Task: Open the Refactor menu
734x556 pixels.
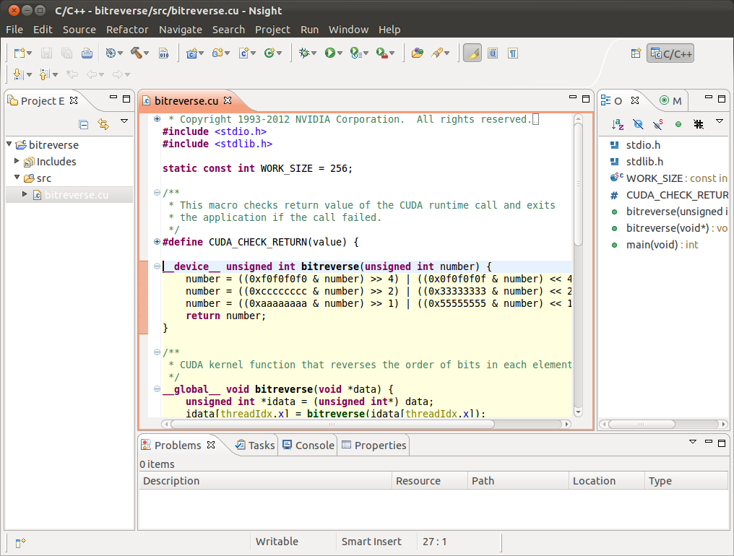Action: [127, 30]
